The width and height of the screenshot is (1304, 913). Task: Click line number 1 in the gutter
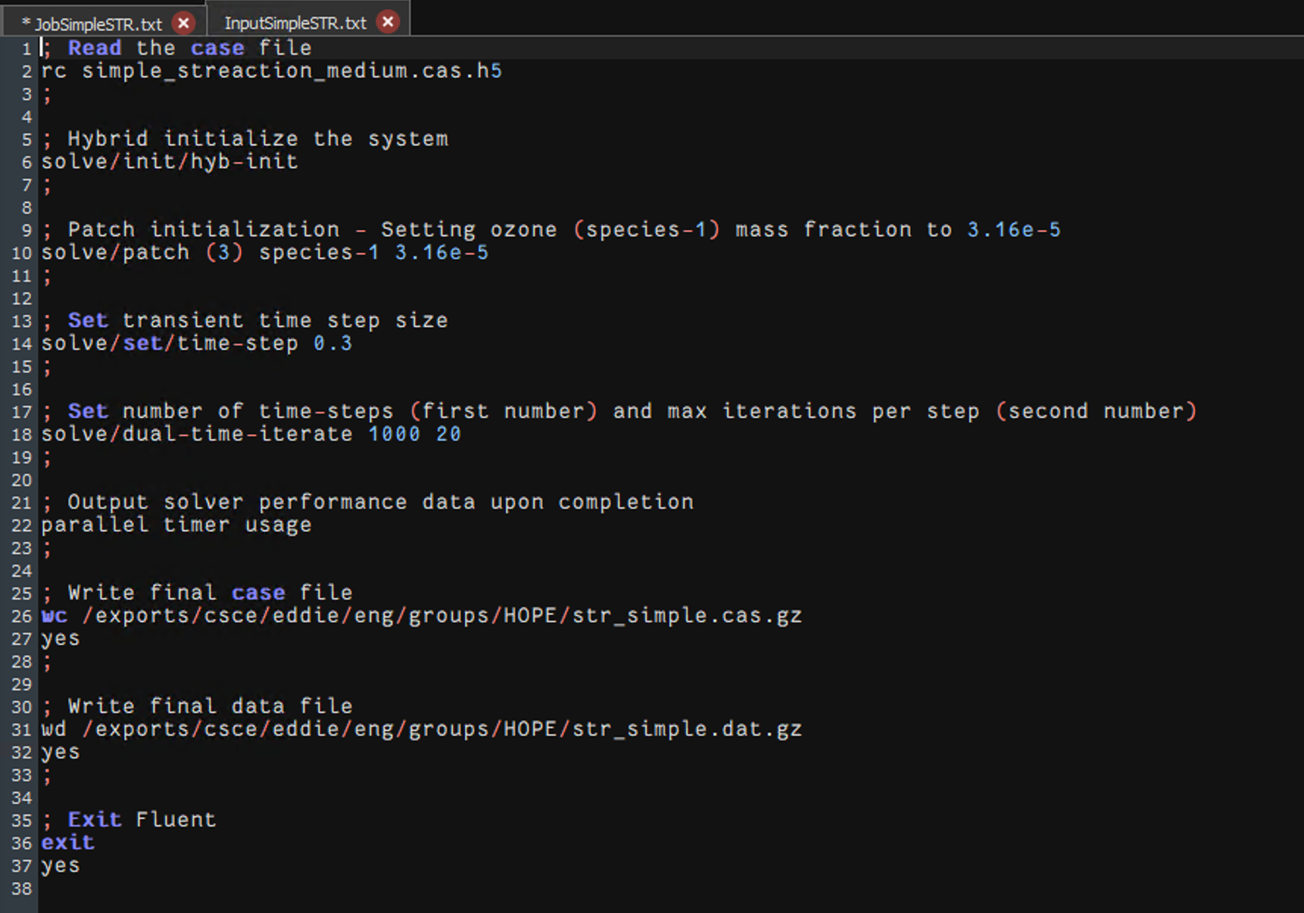click(x=27, y=49)
